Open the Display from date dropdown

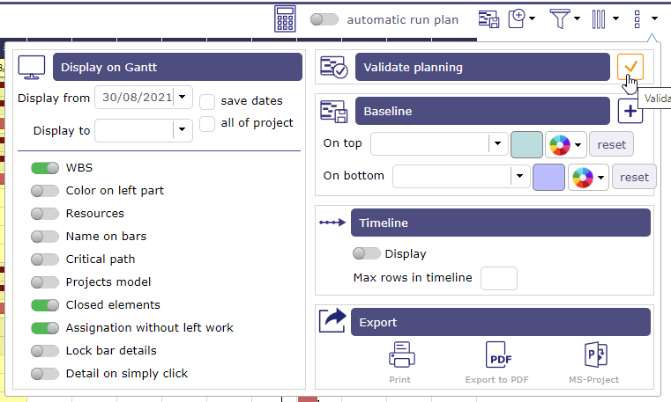pyautogui.click(x=183, y=98)
